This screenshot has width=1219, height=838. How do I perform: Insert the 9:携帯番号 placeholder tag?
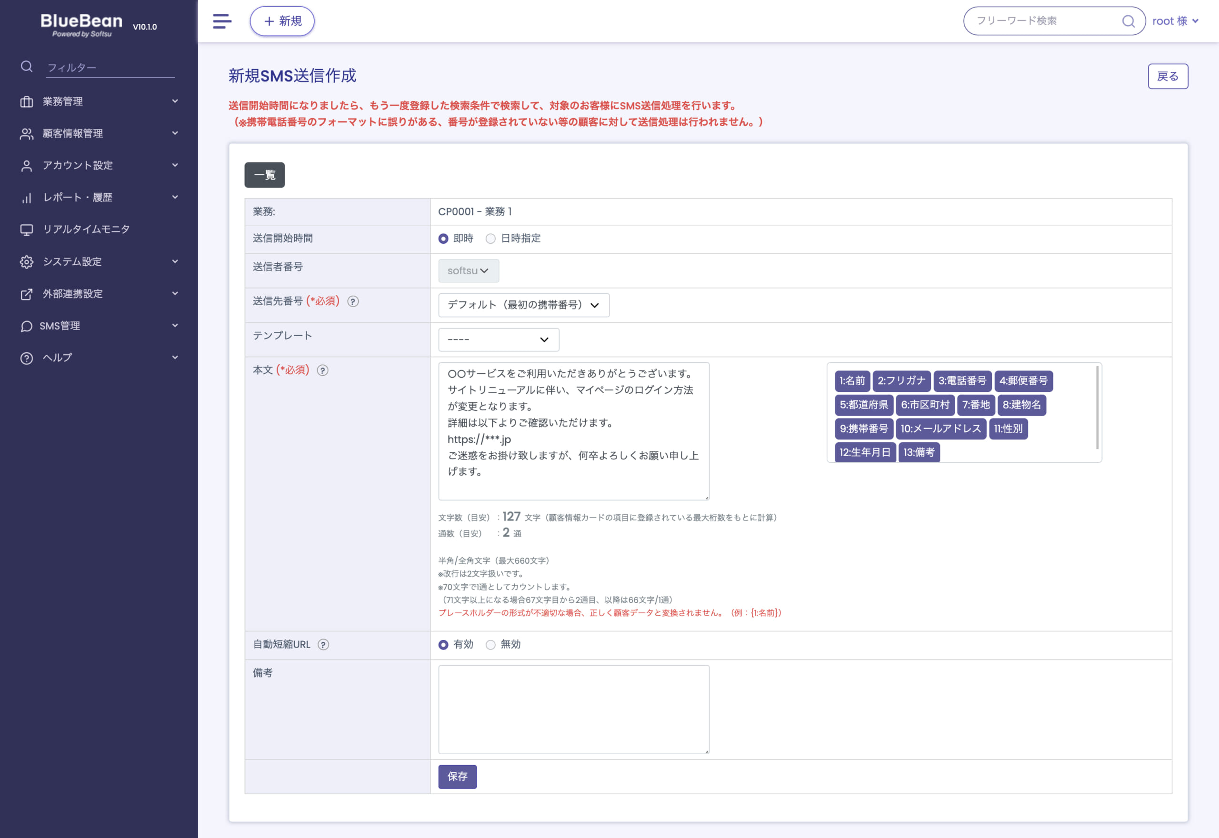(x=864, y=429)
